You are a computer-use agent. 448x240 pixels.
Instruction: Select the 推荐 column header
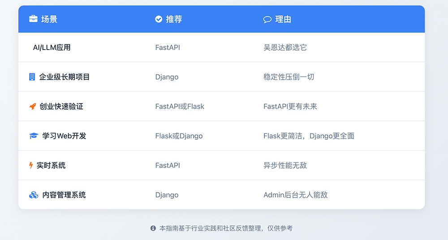[174, 19]
